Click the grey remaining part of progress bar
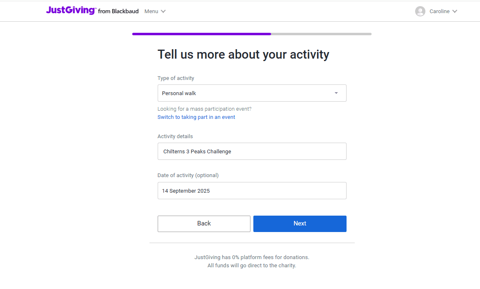 click(321, 34)
